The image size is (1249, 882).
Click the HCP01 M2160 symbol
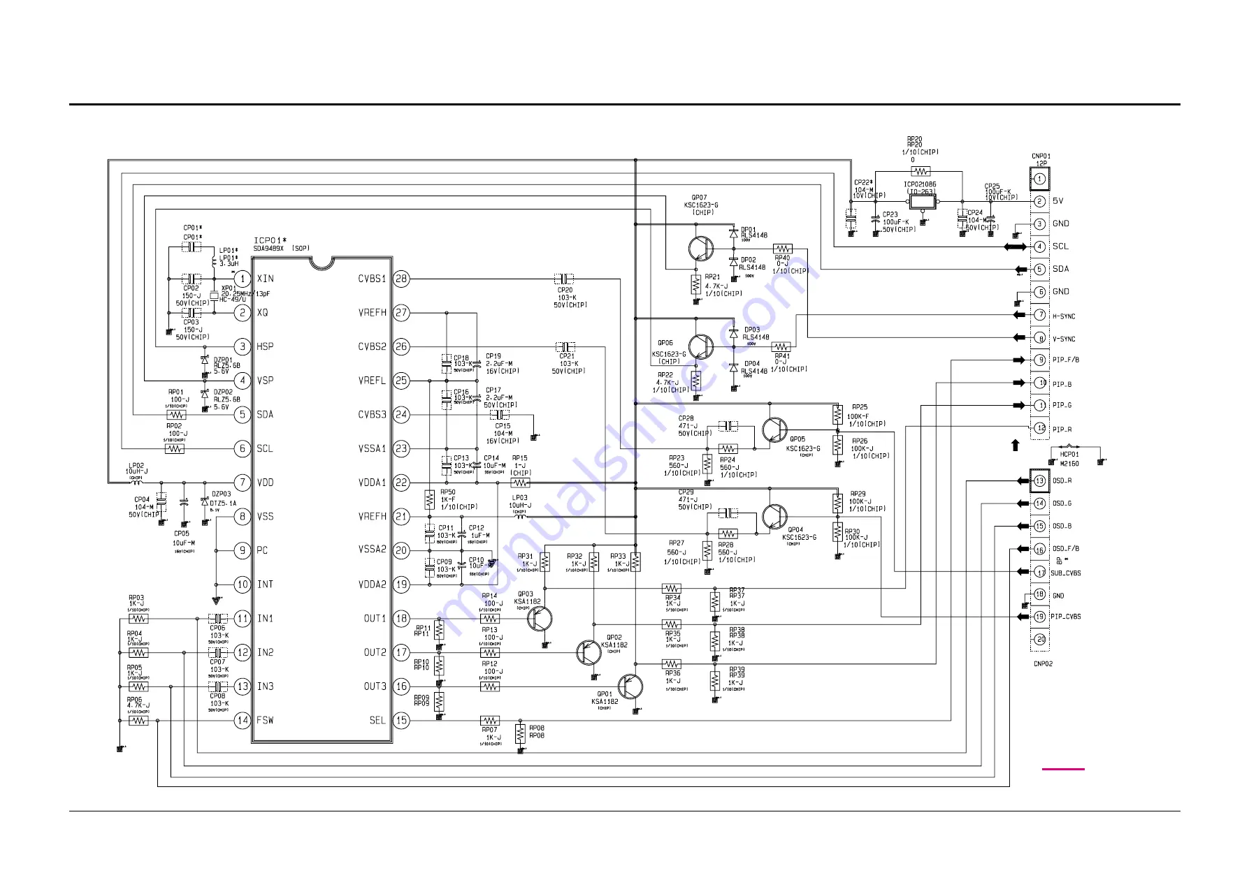1069,446
